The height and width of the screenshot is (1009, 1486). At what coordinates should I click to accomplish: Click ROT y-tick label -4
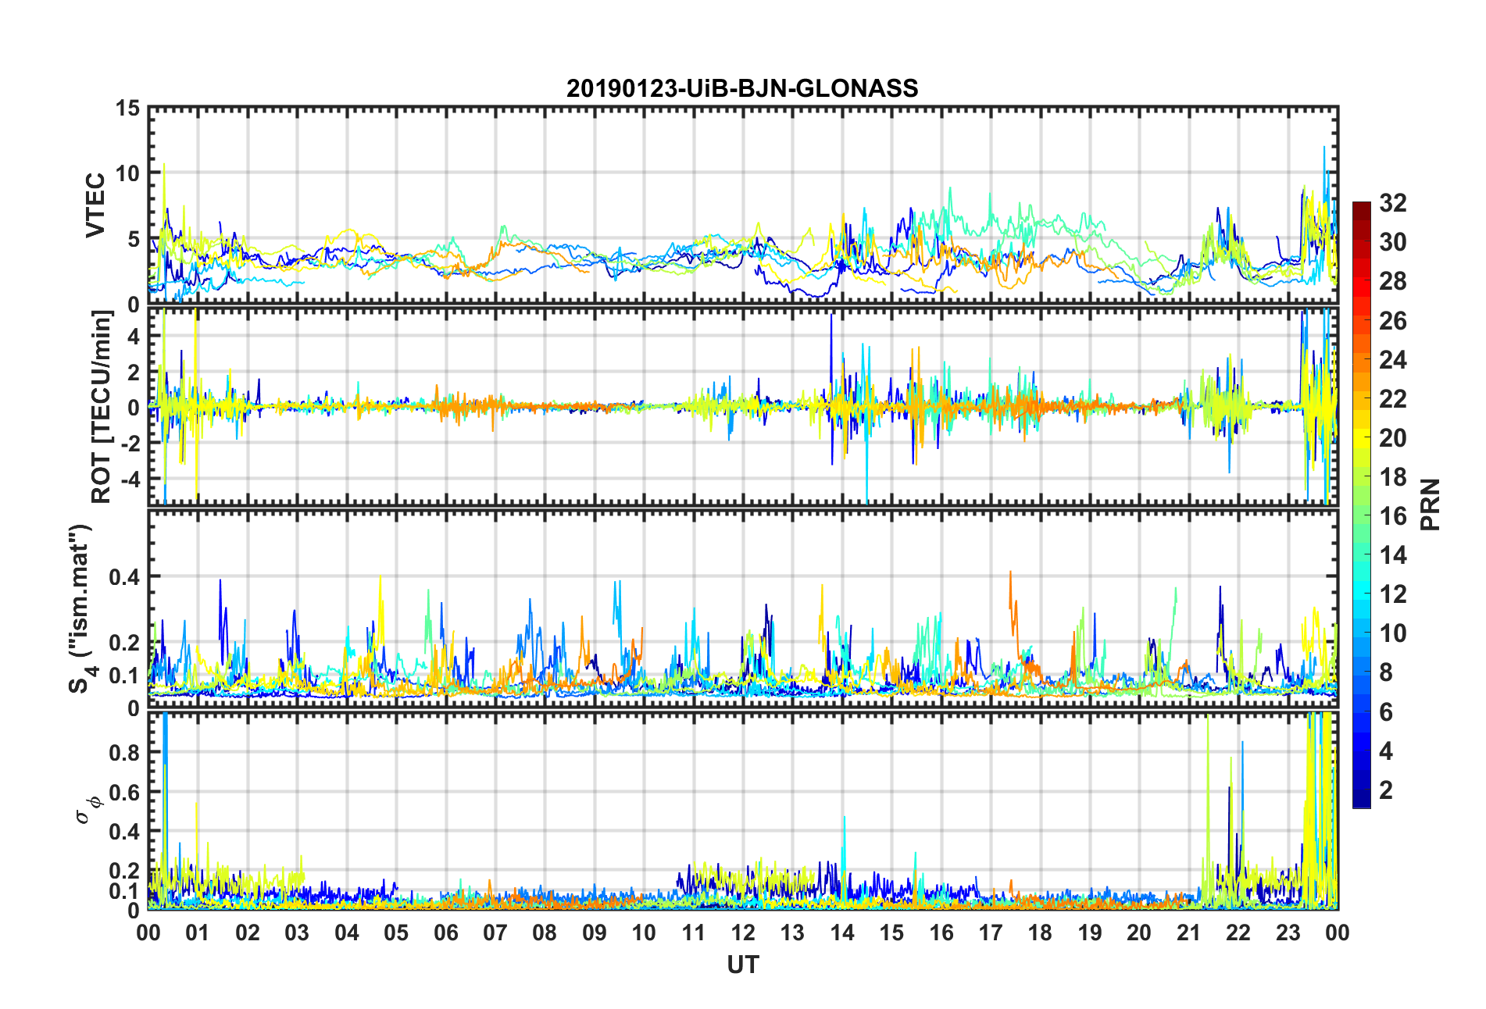tap(130, 477)
